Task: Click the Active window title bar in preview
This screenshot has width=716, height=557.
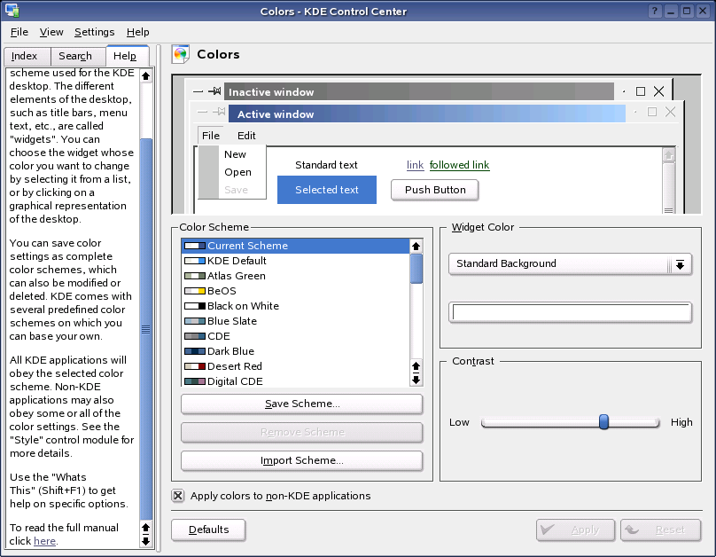Action: point(426,114)
